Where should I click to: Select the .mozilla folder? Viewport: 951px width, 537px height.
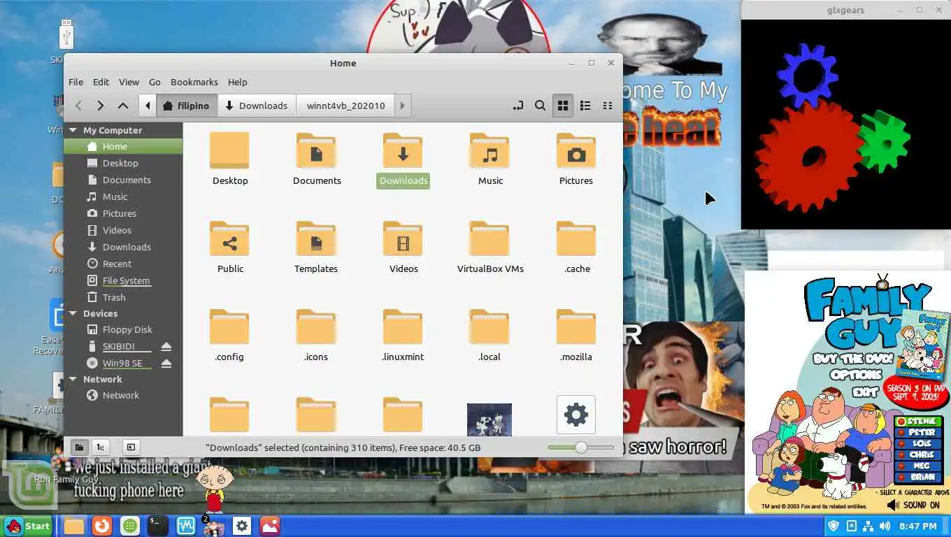click(x=576, y=336)
